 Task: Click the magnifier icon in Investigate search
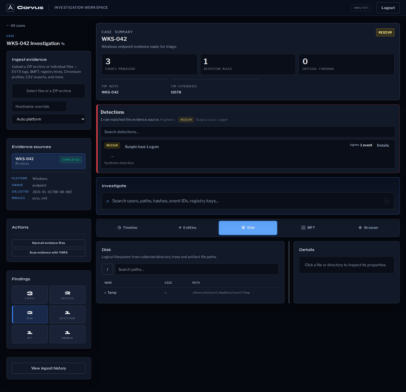click(108, 201)
